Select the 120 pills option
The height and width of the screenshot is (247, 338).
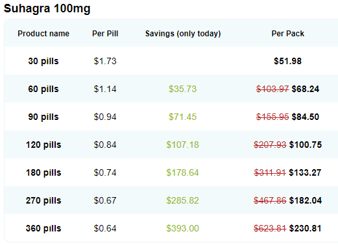tap(43, 145)
